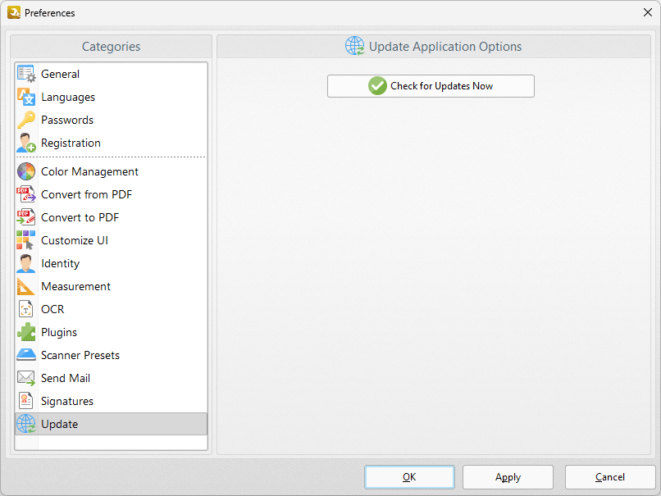Click the Passwords key icon

click(x=26, y=120)
